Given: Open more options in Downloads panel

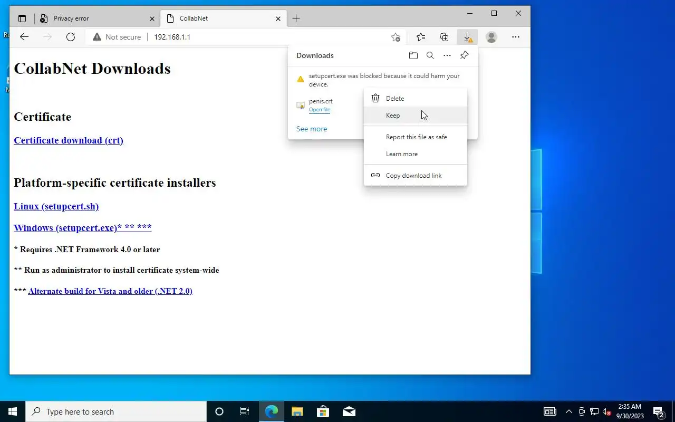Looking at the screenshot, I should [447, 55].
